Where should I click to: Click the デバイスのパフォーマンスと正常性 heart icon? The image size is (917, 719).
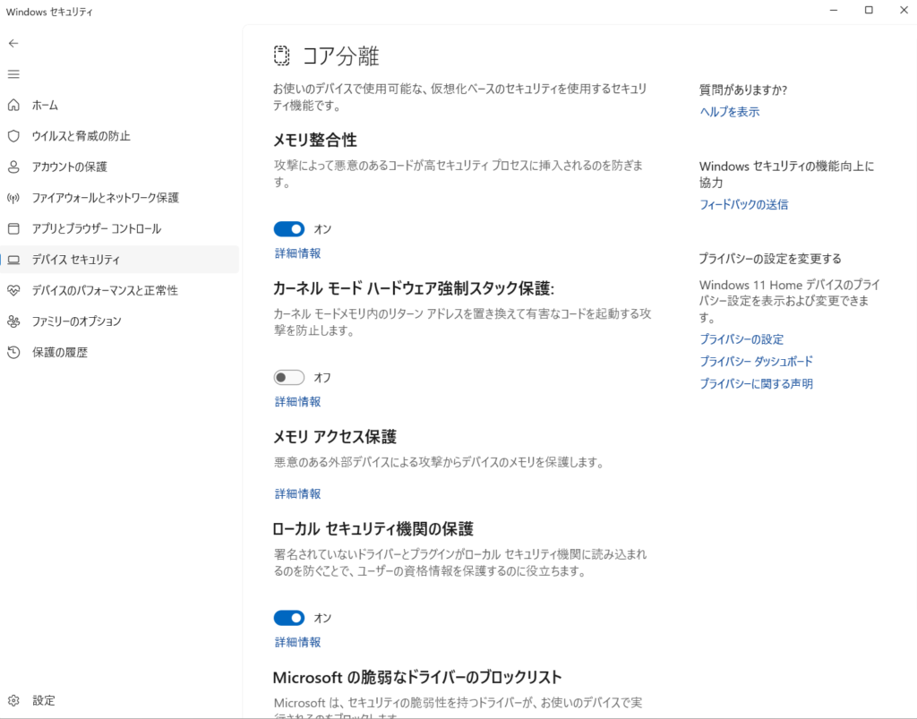[x=13, y=290]
